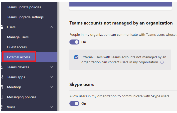Screen dimensions: 177x113
Task: Go to Guest access settings
Action: click(x=17, y=47)
